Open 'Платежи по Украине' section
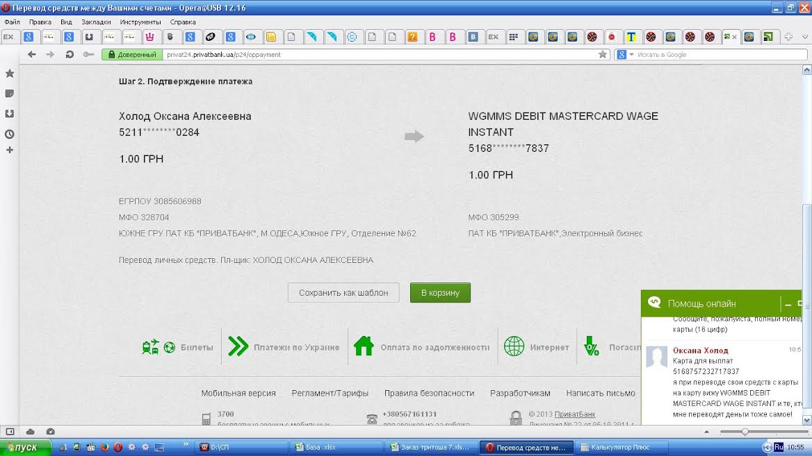Screen dimensions: 812x456 284,347
